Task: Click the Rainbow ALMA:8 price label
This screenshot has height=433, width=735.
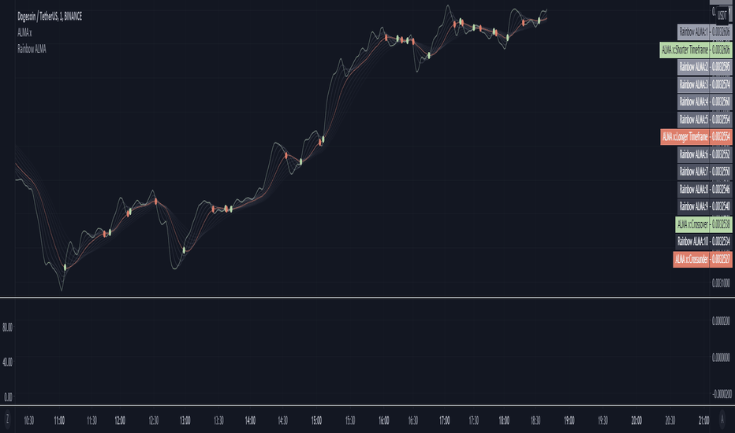Action: point(704,190)
